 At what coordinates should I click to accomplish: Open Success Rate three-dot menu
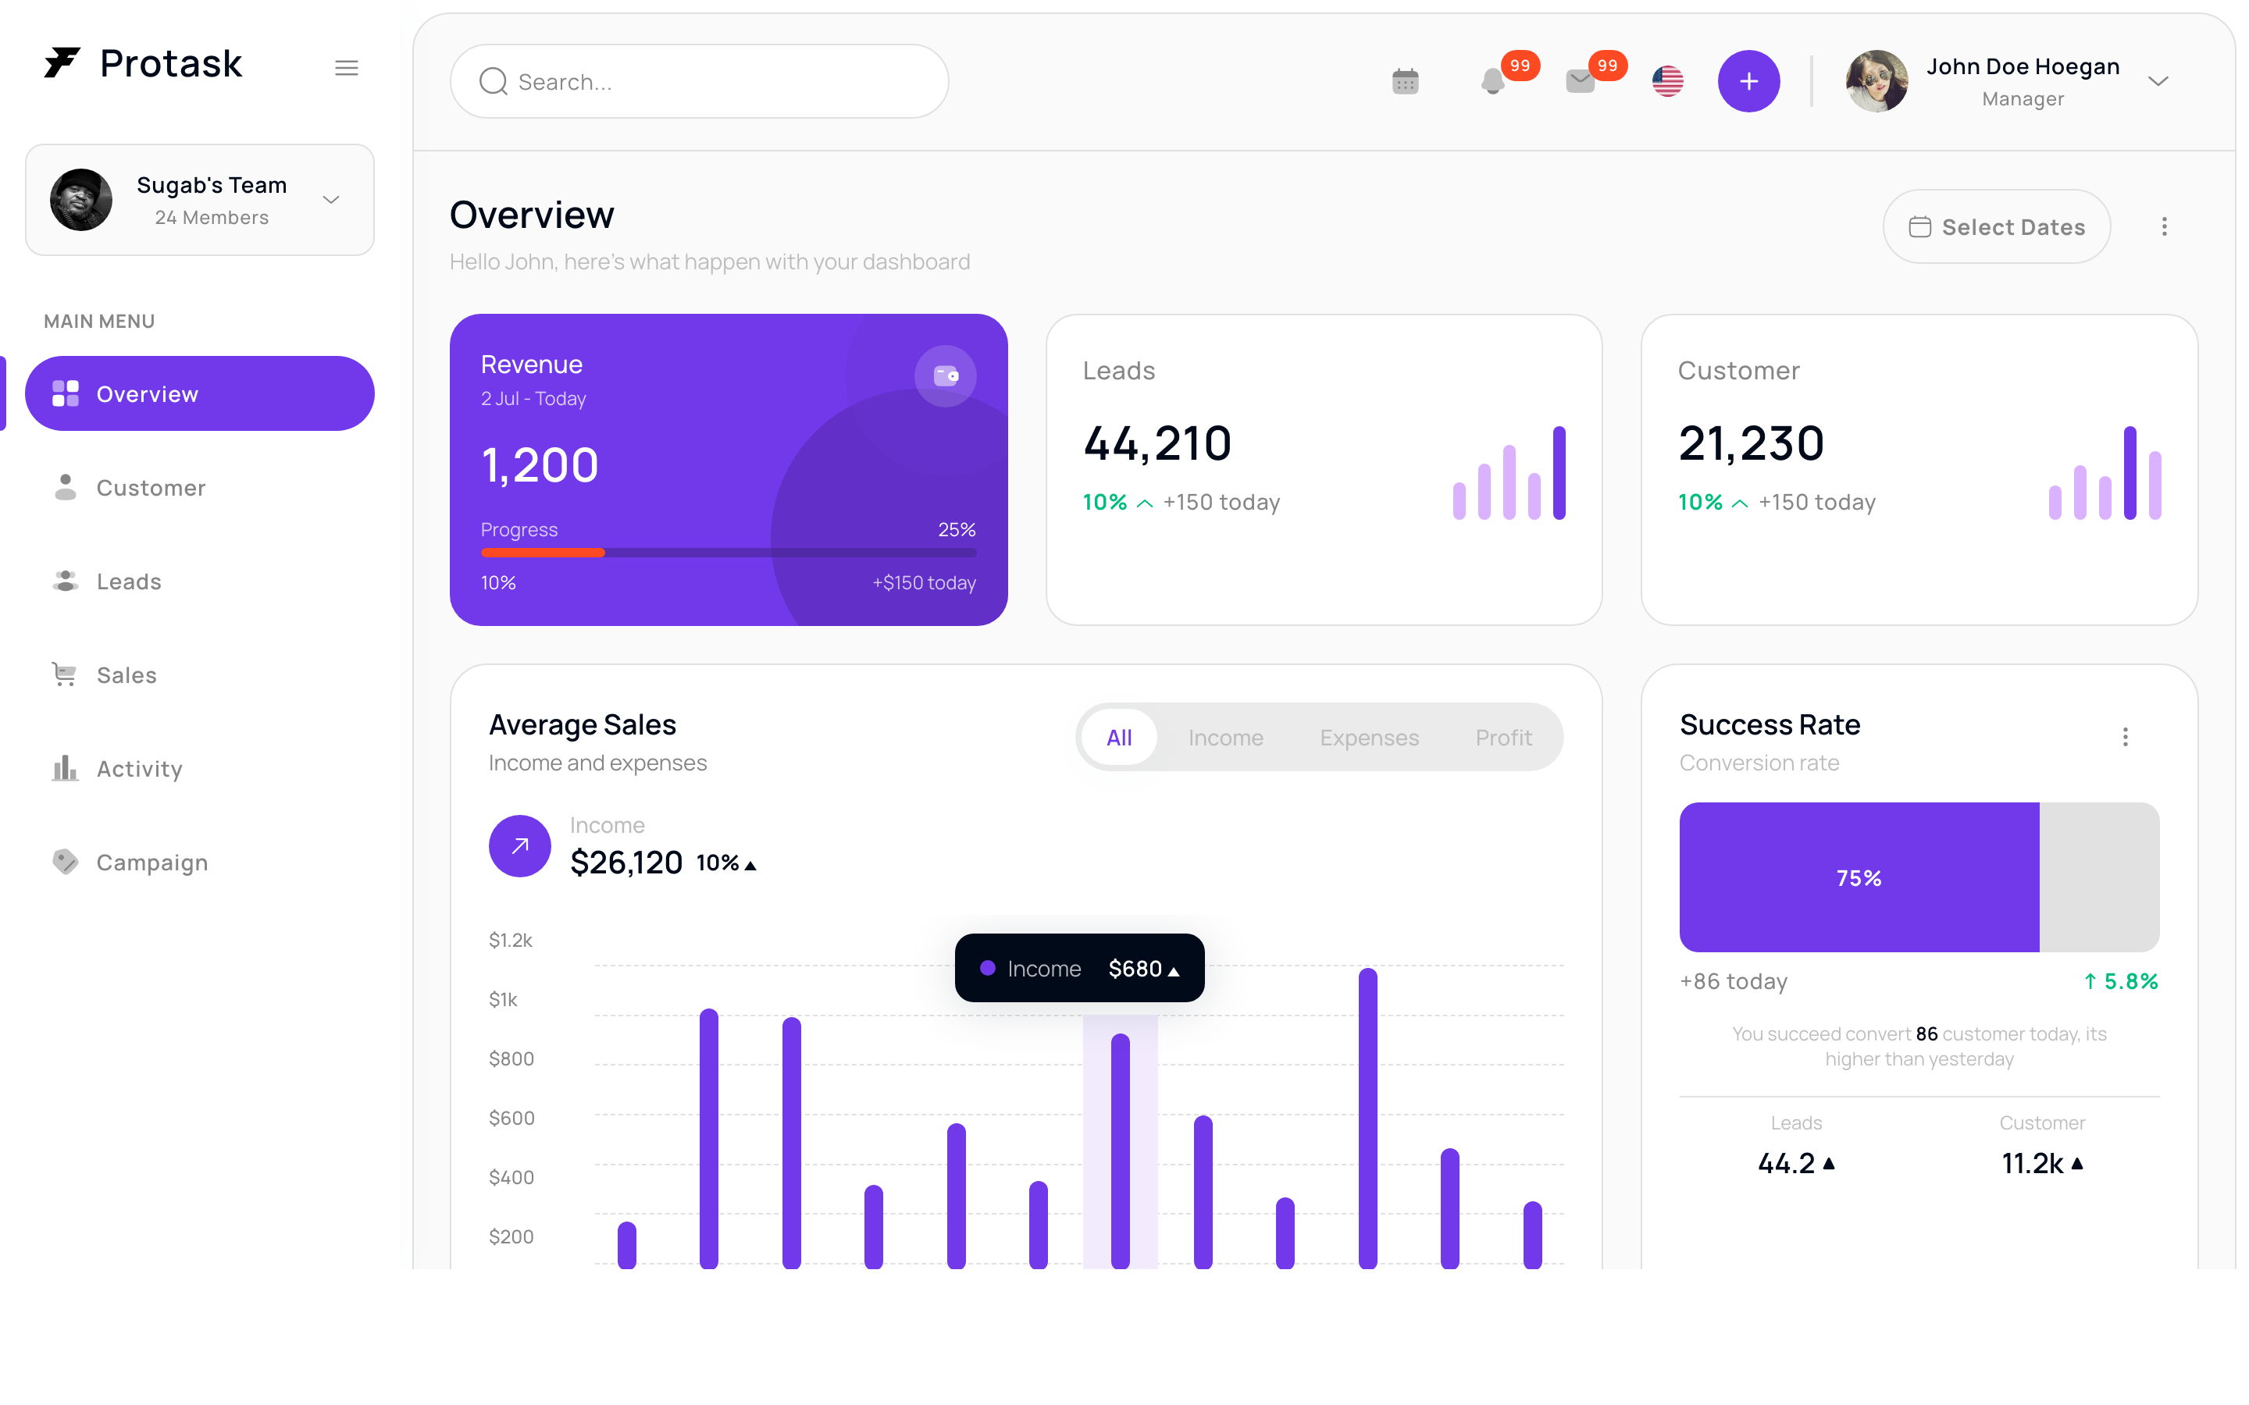(x=2125, y=737)
